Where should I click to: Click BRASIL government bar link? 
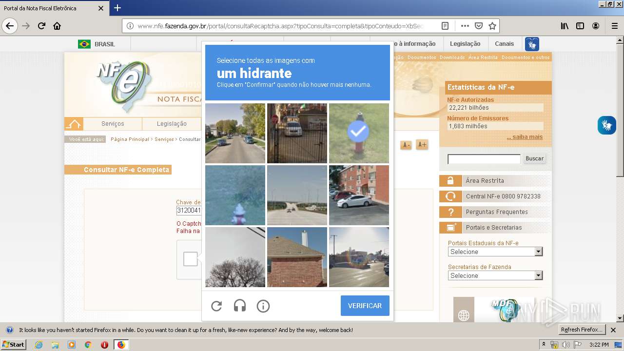(97, 44)
